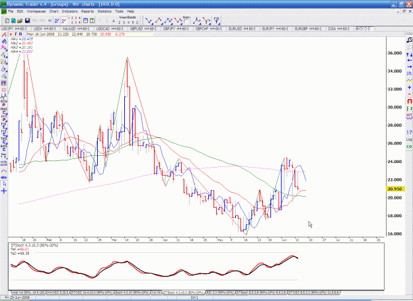The width and height of the screenshot is (413, 301).
Task: Open the Reports menu
Action: [x=87, y=11]
